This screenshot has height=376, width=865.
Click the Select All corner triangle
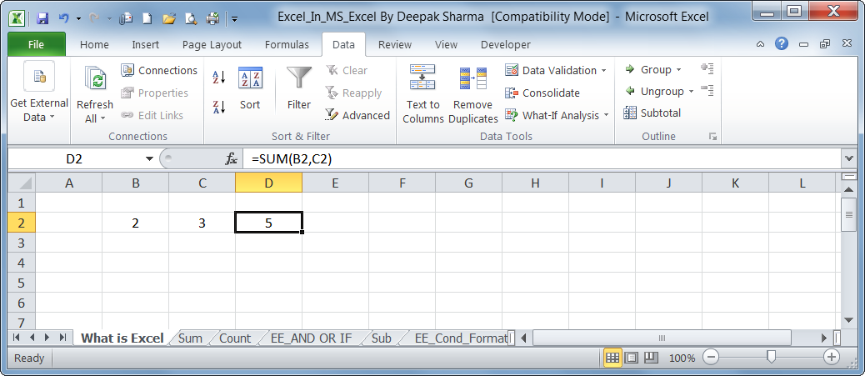click(22, 183)
